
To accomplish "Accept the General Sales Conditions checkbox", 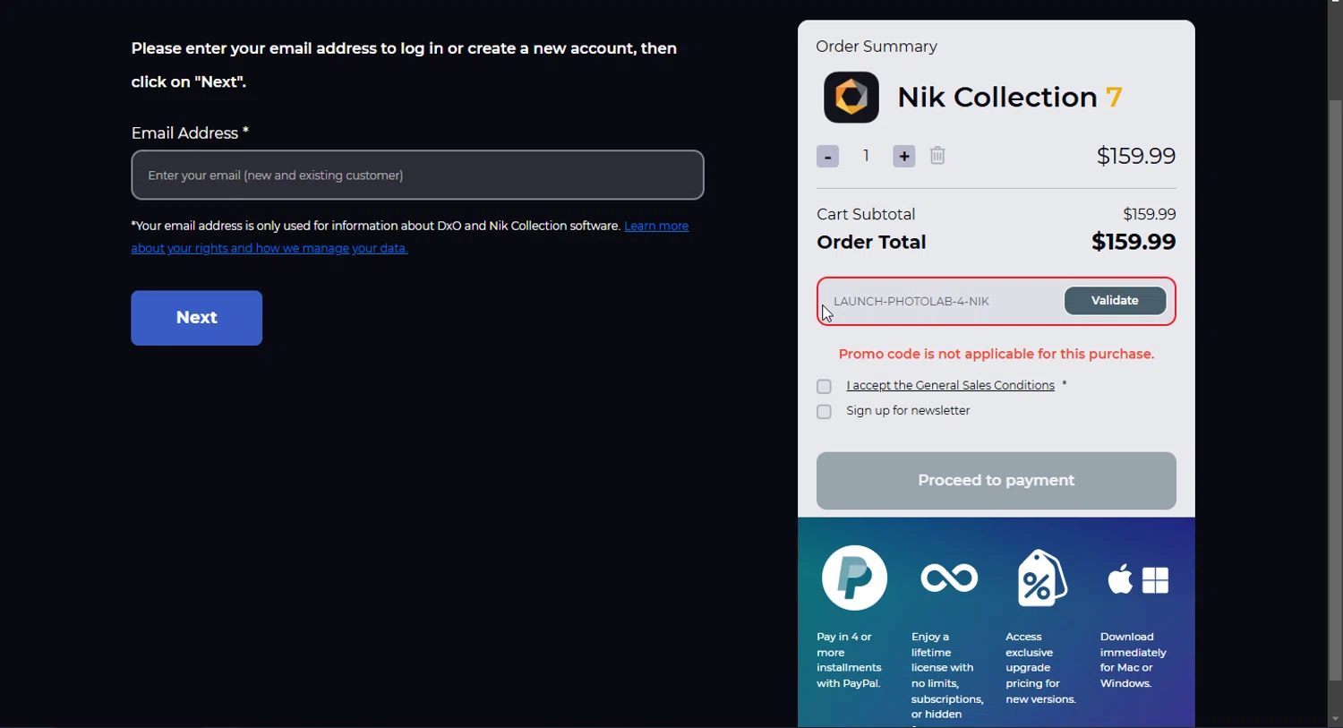I will 824,387.
